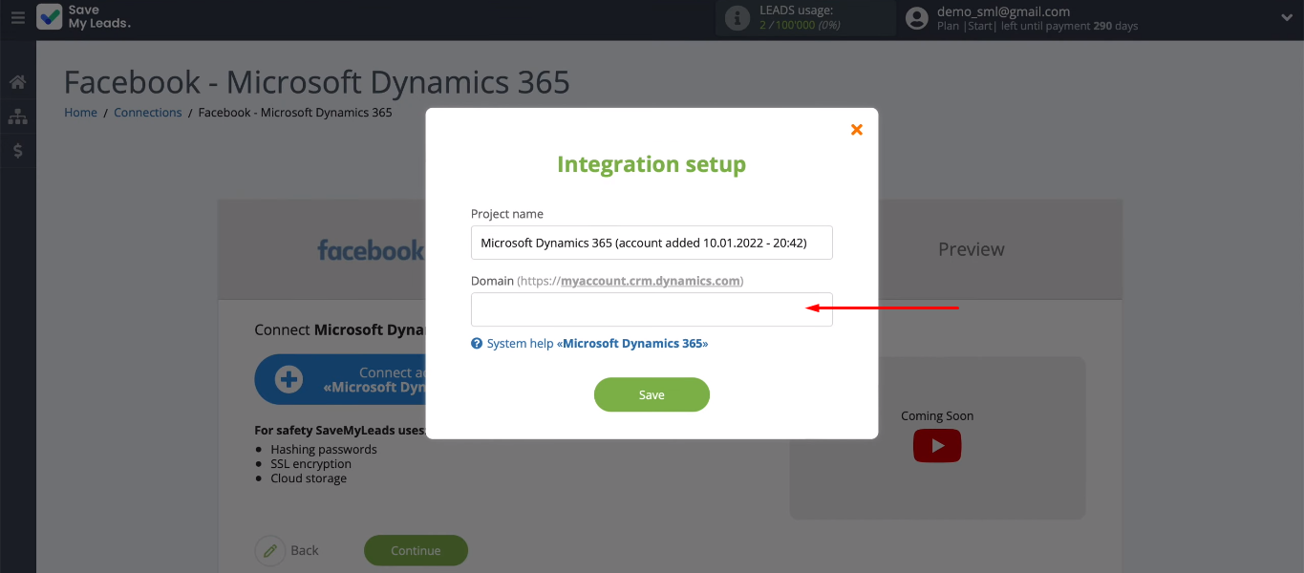The image size is (1304, 573).
Task: Click the Save My Leads logo
Action: pos(84,17)
